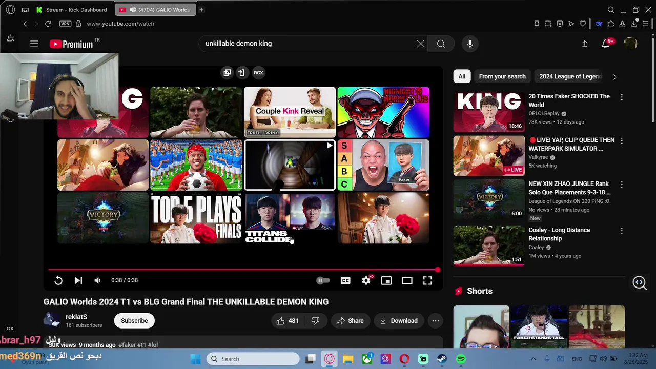Open the extensions cube icon
Image resolution: width=656 pixels, height=369 pixels.
[x=611, y=24]
